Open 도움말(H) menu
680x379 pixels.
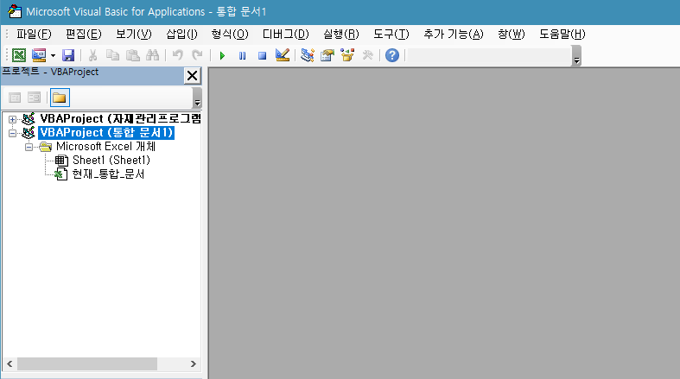pyautogui.click(x=562, y=35)
